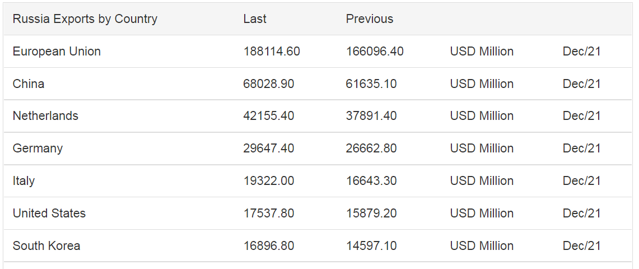639x269 pixels.
Task: Open the European Union row link
Action: [x=57, y=52]
